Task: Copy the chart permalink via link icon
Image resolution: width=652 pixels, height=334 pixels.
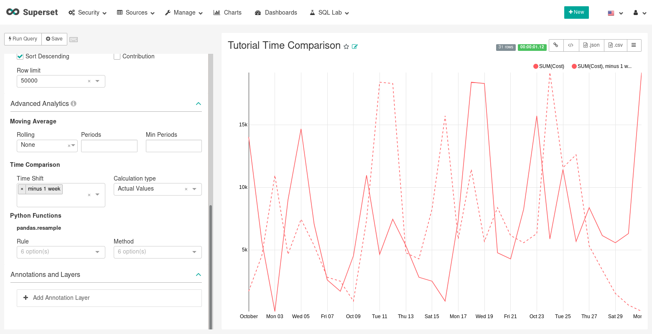Action: (x=556, y=45)
